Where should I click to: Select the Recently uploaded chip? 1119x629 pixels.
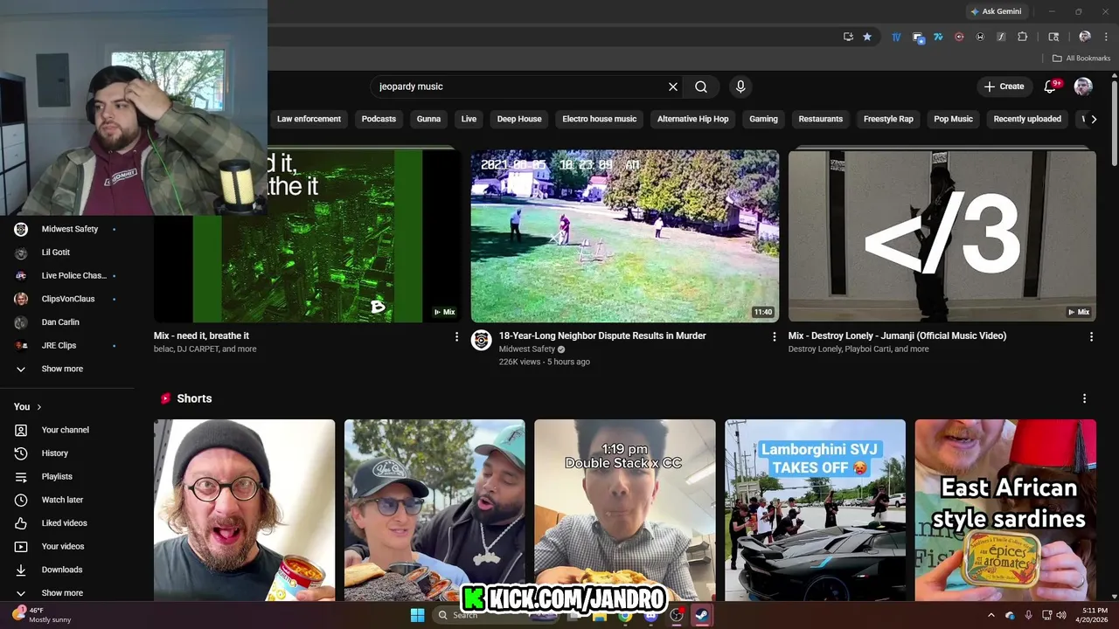1027,119
